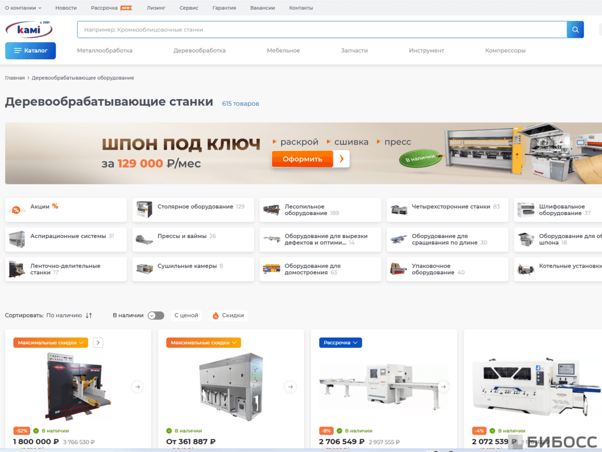The width and height of the screenshot is (602, 452).
Task: Click the arrow button beside Оформить on banner
Action: coord(341,159)
